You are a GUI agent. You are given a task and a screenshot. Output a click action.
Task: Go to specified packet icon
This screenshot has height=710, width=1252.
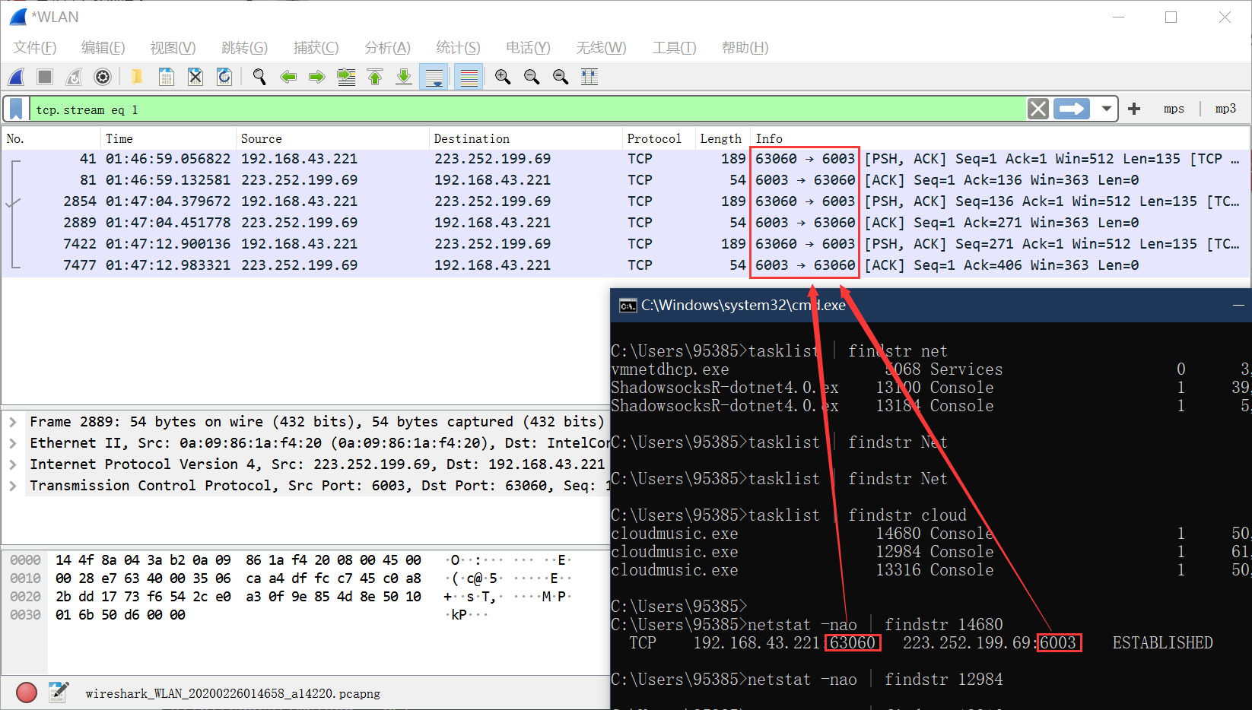pyautogui.click(x=346, y=77)
